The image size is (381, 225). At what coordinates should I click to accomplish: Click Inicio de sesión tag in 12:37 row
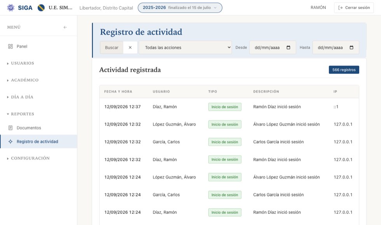click(225, 107)
